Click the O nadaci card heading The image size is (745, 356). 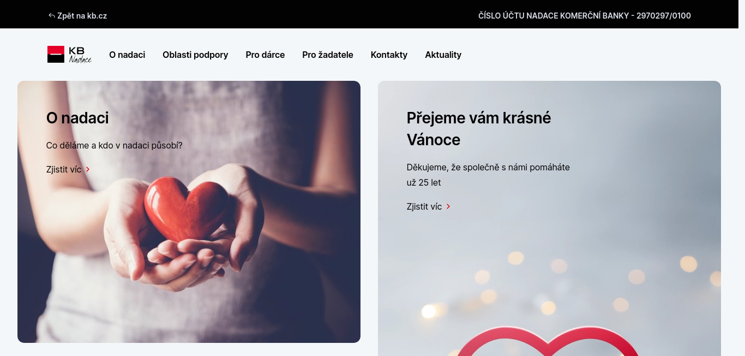[77, 118]
